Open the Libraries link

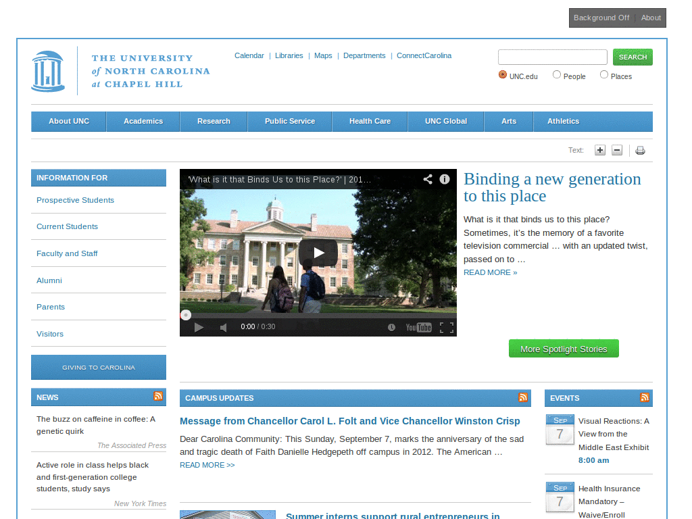click(289, 55)
